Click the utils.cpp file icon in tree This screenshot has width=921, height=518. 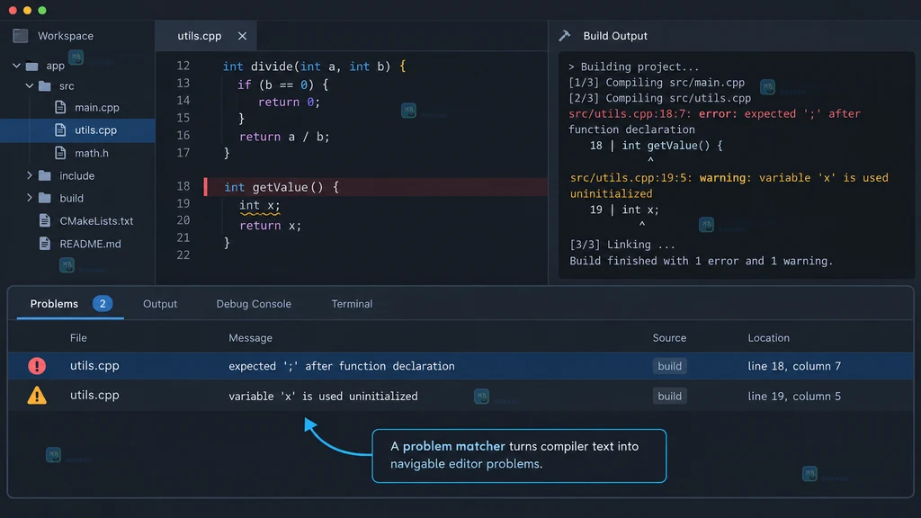point(60,129)
